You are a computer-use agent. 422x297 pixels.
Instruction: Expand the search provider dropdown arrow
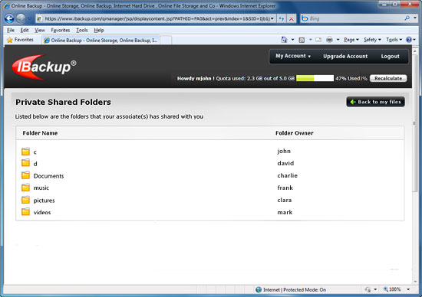point(415,18)
